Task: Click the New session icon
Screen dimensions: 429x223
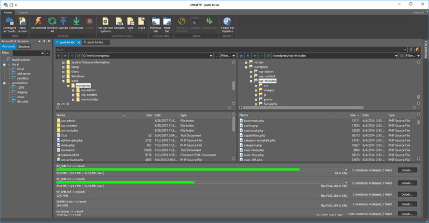Action: tap(23, 22)
